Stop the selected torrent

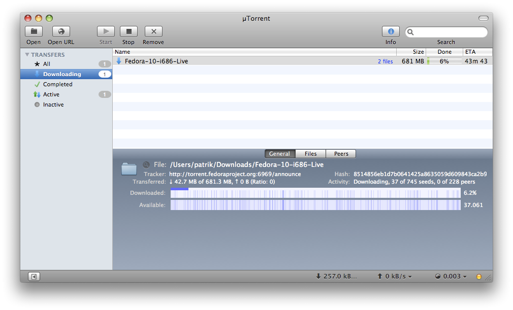pyautogui.click(x=129, y=31)
